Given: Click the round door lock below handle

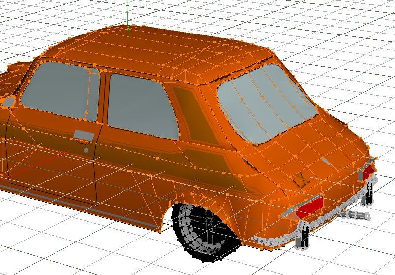Looking at the screenshot, I should 86,150.
